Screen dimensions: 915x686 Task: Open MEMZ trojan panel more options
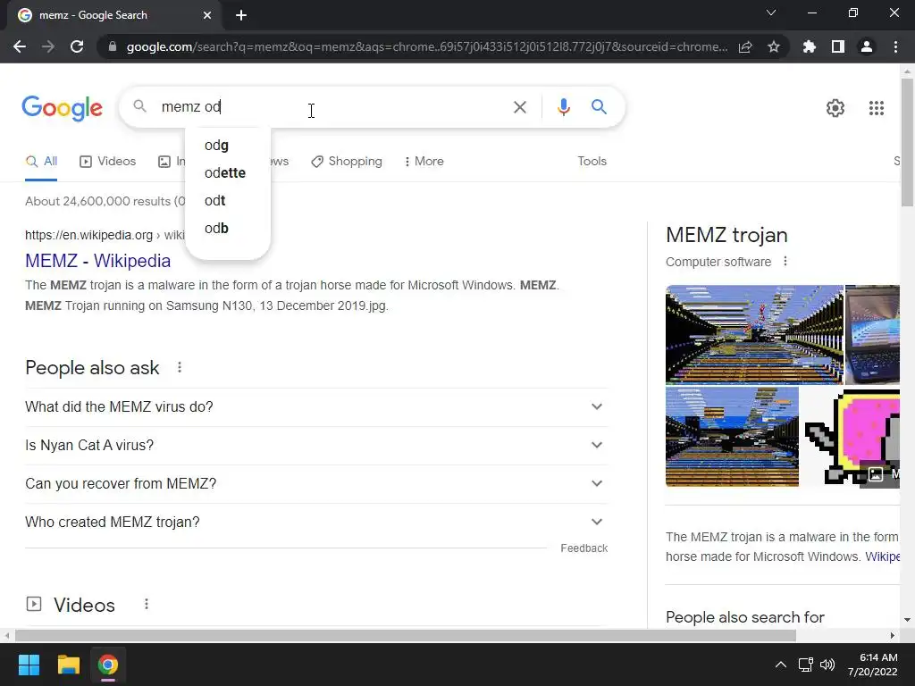(x=785, y=262)
